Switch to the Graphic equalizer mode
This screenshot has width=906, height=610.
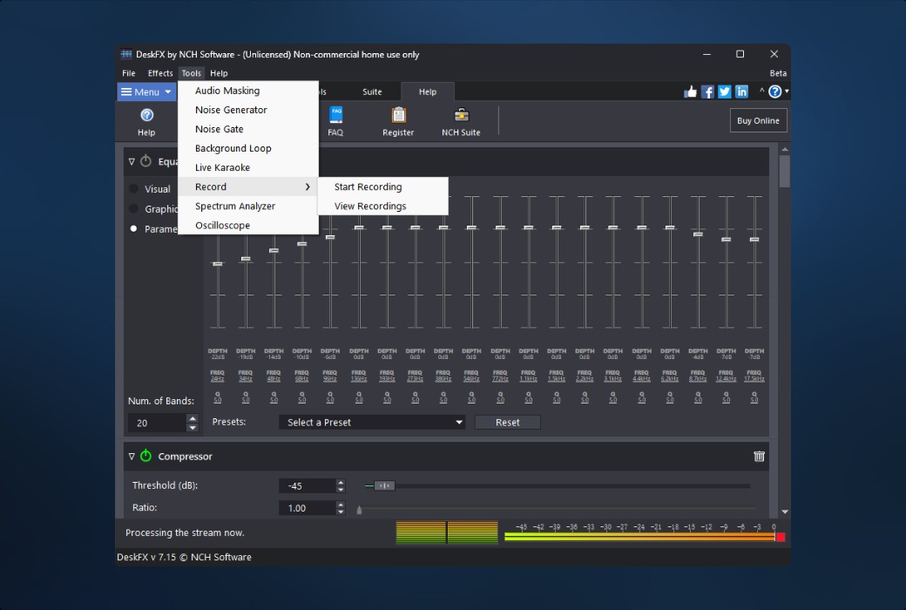(132, 208)
